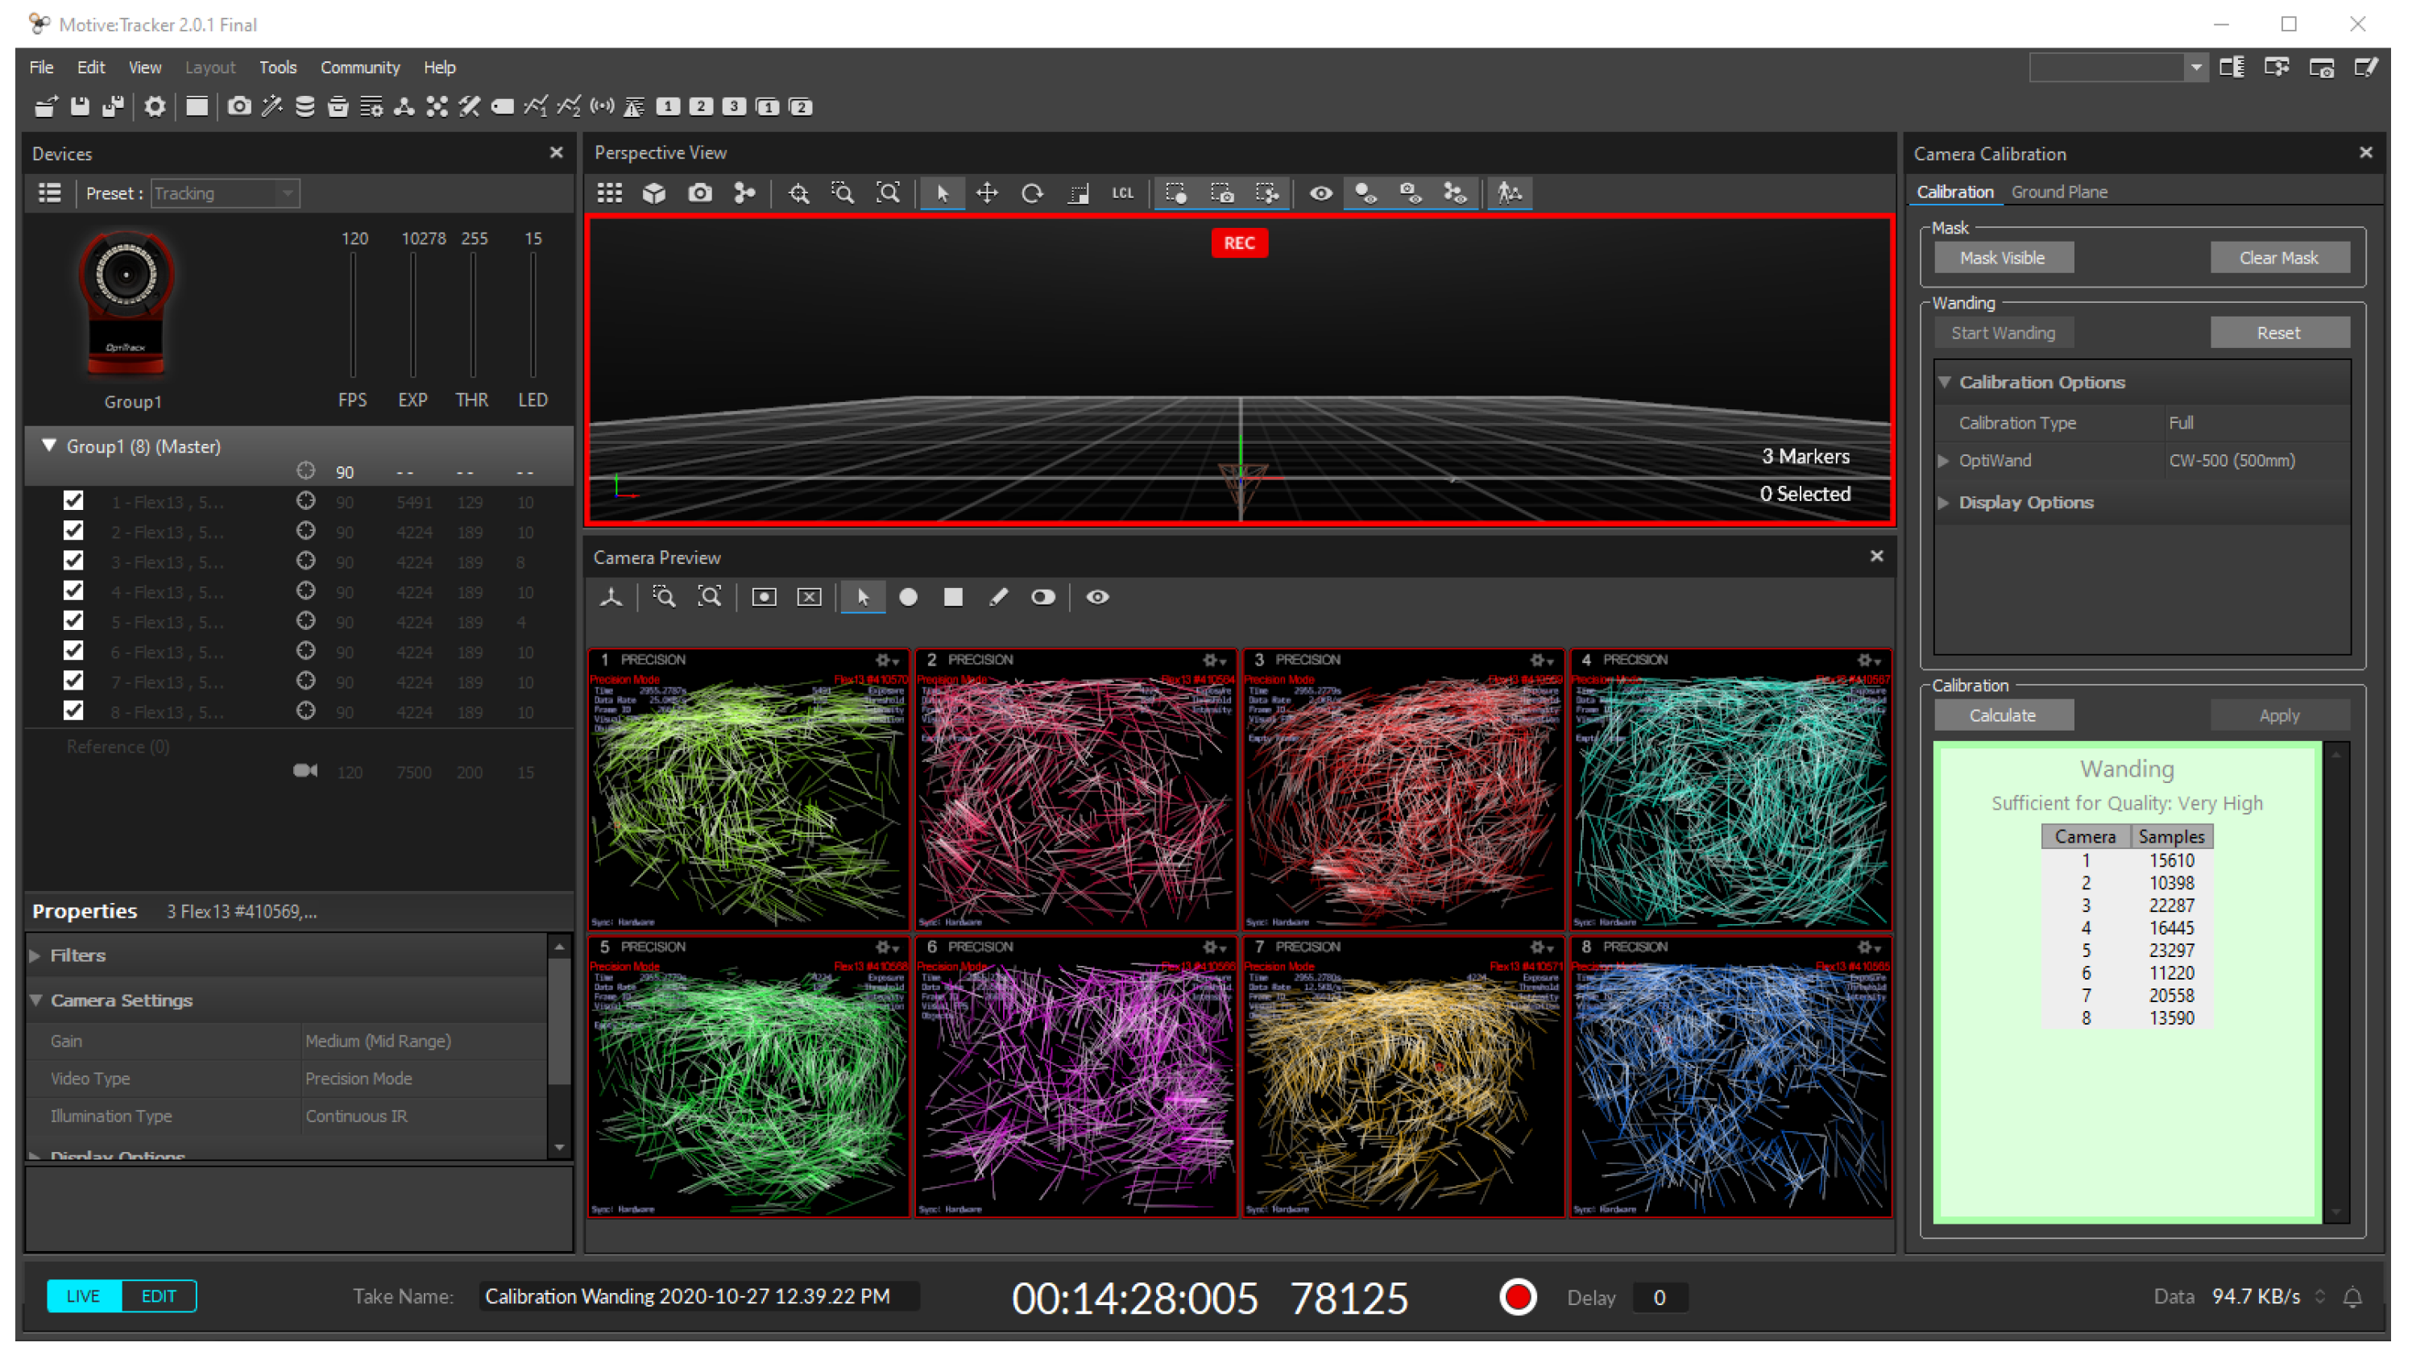Click the pencil draw-mask tool in Camera Preview
2412x1355 pixels.
998,598
